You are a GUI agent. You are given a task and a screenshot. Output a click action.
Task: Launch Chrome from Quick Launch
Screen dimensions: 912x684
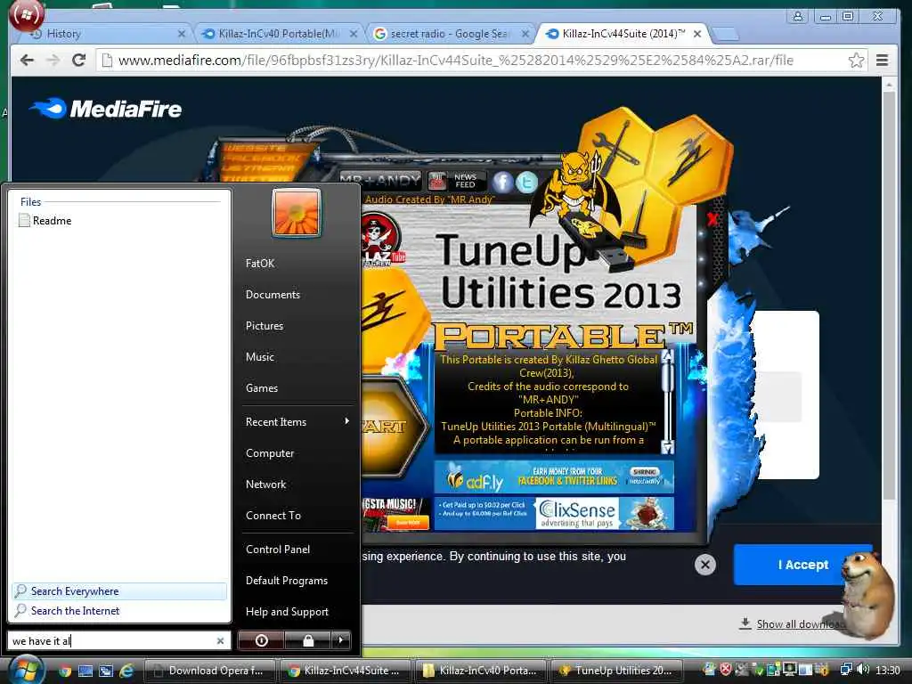pyautogui.click(x=64, y=671)
